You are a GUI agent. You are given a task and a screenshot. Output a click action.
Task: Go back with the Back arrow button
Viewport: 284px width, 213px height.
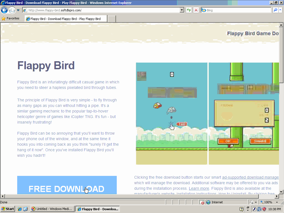pos(4,10)
